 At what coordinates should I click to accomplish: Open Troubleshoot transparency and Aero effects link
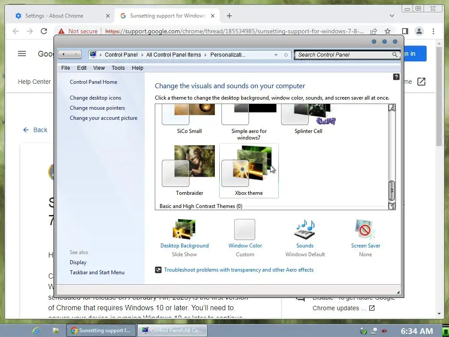click(239, 270)
